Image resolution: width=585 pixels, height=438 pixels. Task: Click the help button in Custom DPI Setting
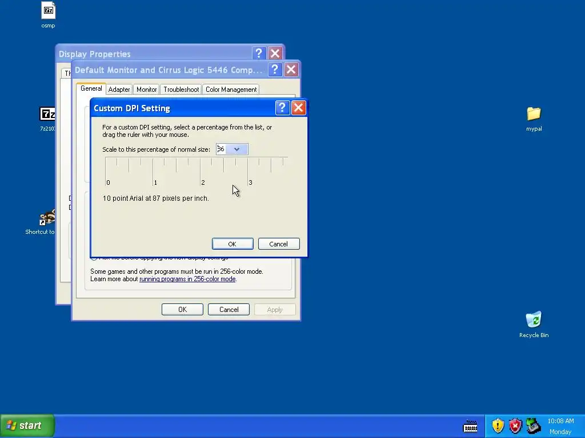point(282,108)
